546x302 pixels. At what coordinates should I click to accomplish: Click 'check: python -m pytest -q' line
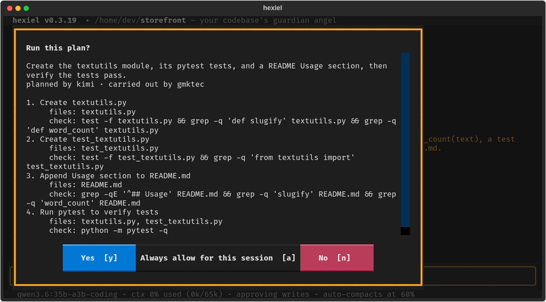point(108,230)
